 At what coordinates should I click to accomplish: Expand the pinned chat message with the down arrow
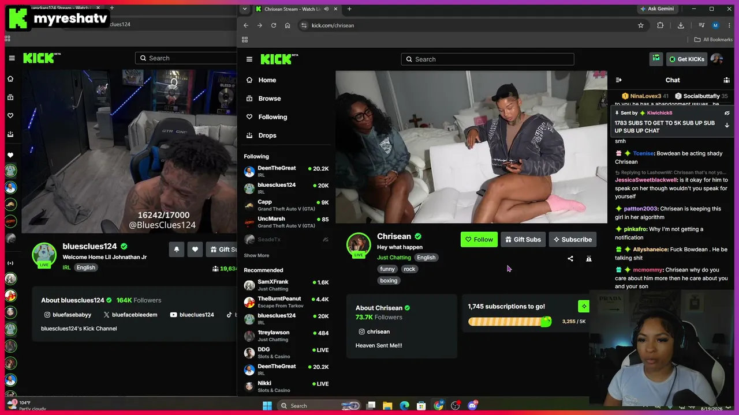tap(727, 125)
